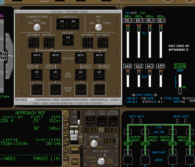Select the THRUST LIM> prompt on CDU
195x167 pixels.
[47, 159]
